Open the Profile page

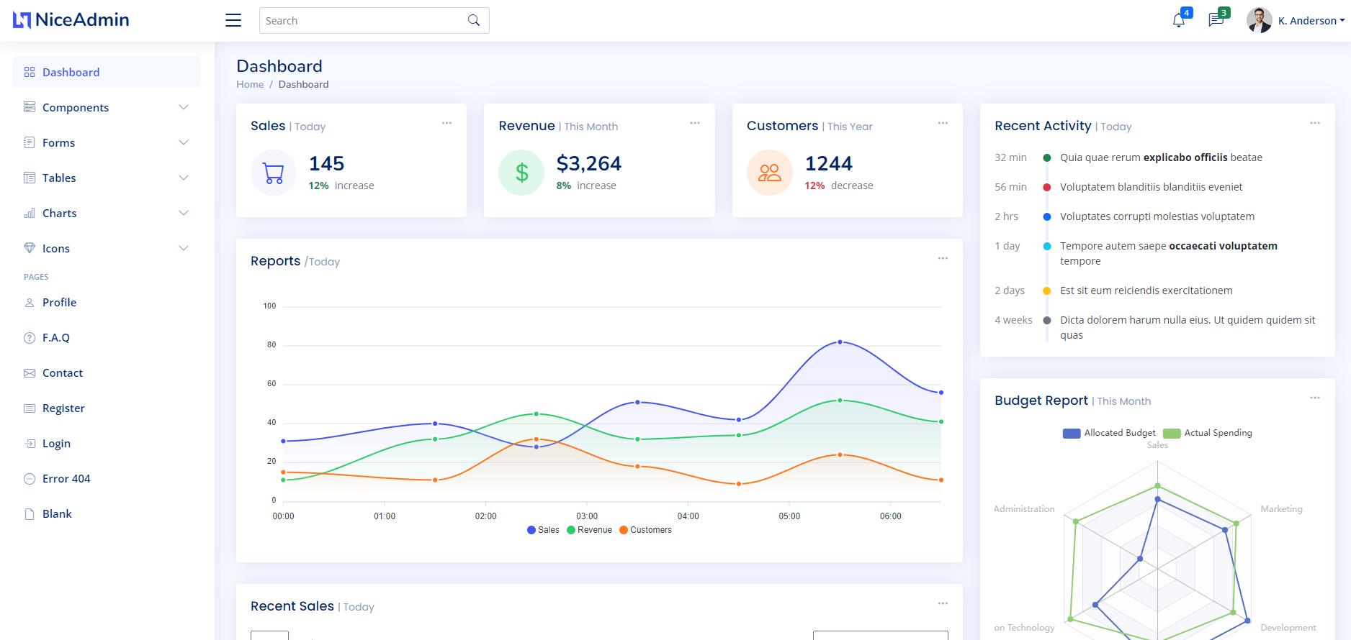(107, 302)
